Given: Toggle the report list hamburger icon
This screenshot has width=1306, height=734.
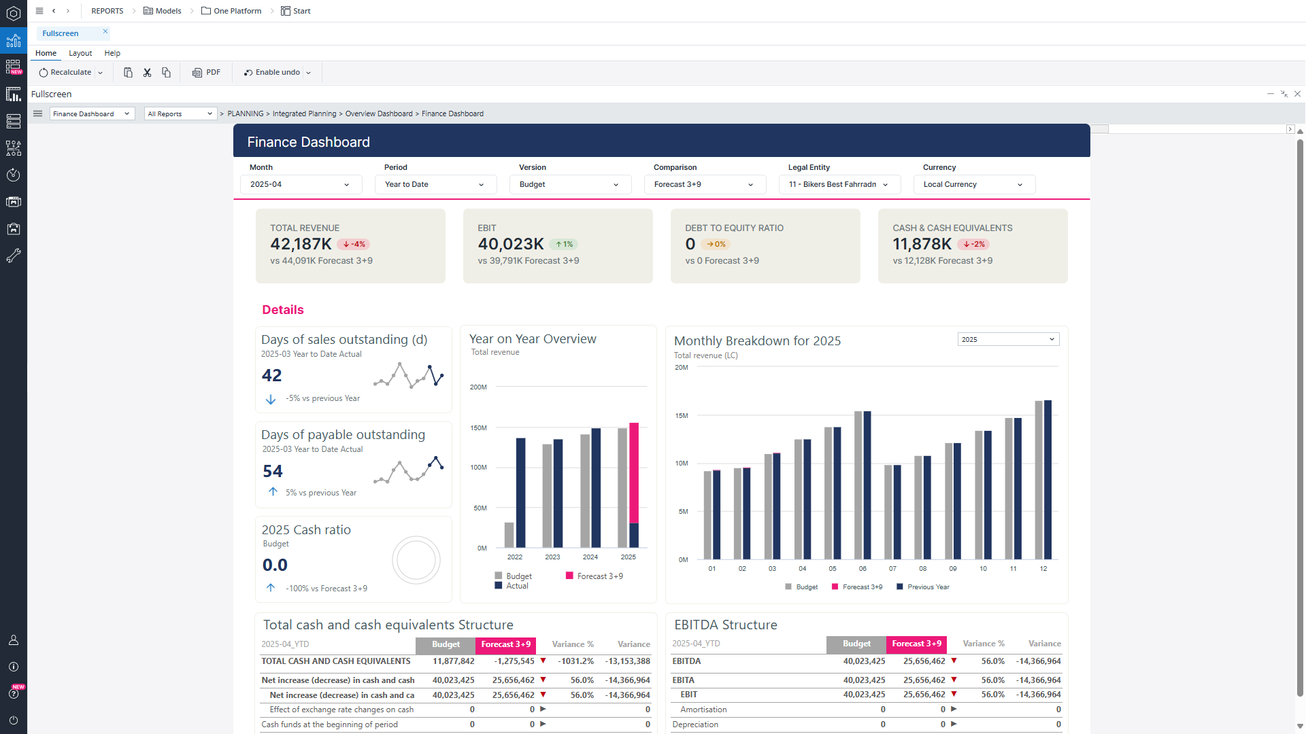Looking at the screenshot, I should click(x=38, y=113).
